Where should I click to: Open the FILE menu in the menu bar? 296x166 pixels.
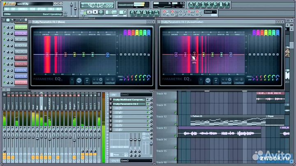pyautogui.click(x=7, y=8)
